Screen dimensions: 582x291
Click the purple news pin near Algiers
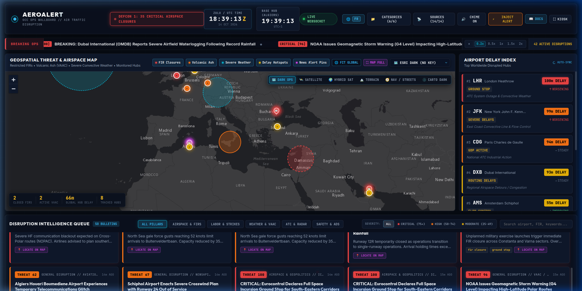(189, 142)
